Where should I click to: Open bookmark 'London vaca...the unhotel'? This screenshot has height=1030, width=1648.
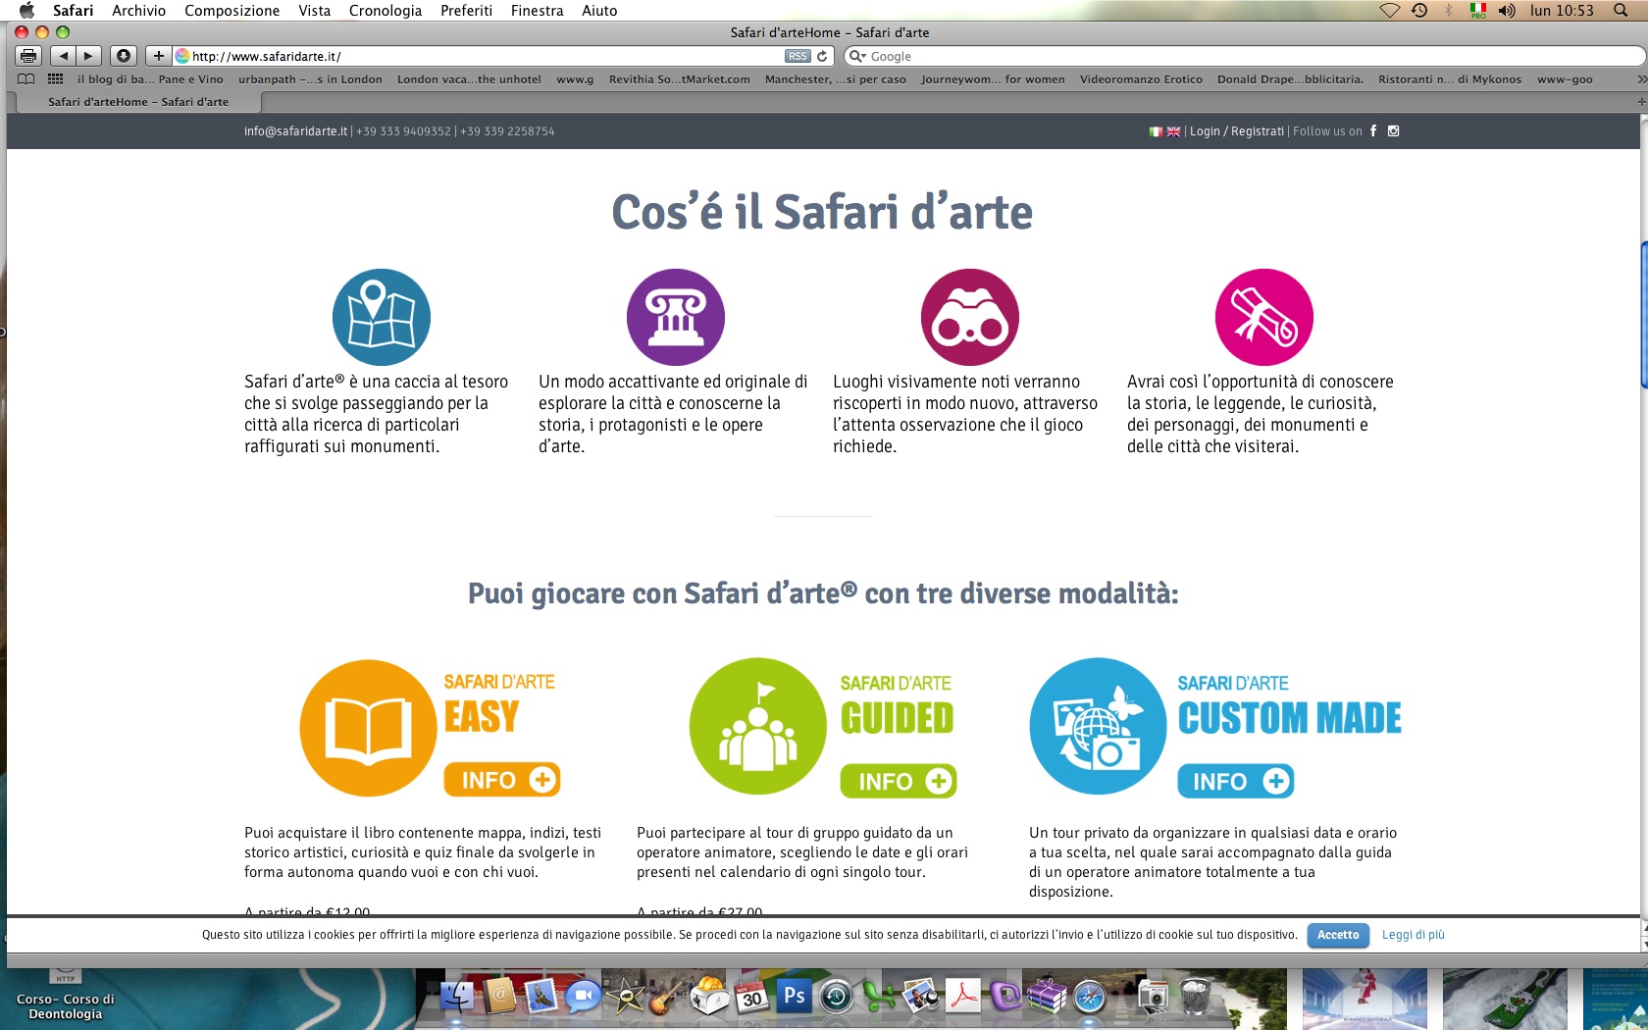pyautogui.click(x=469, y=79)
